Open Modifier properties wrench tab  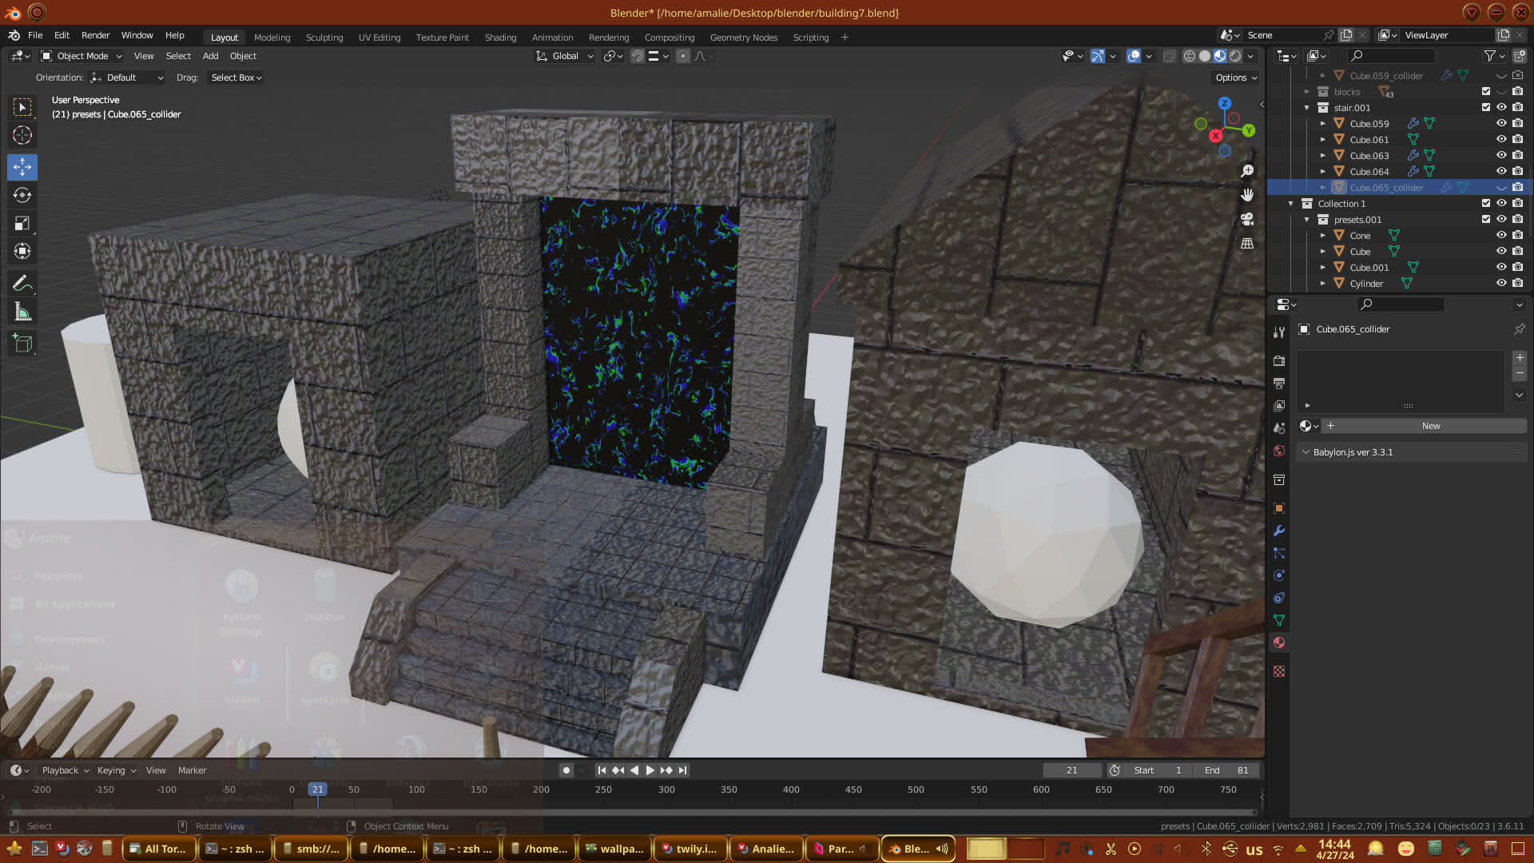1279,531
